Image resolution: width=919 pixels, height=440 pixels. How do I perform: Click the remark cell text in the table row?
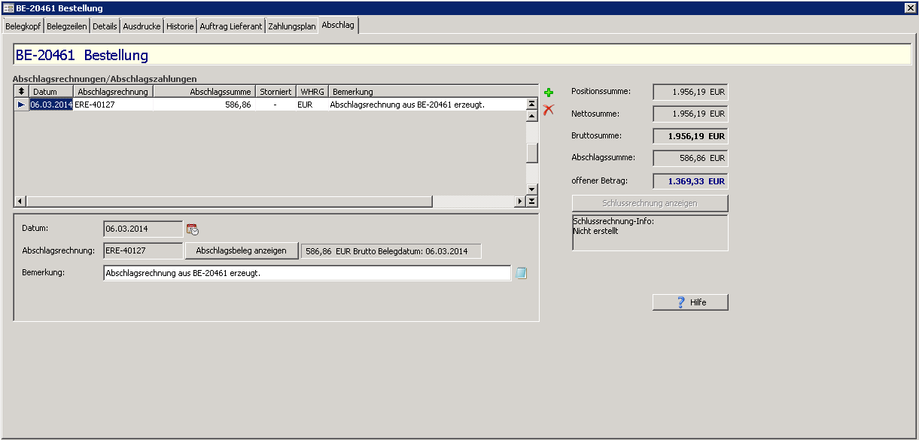point(407,105)
